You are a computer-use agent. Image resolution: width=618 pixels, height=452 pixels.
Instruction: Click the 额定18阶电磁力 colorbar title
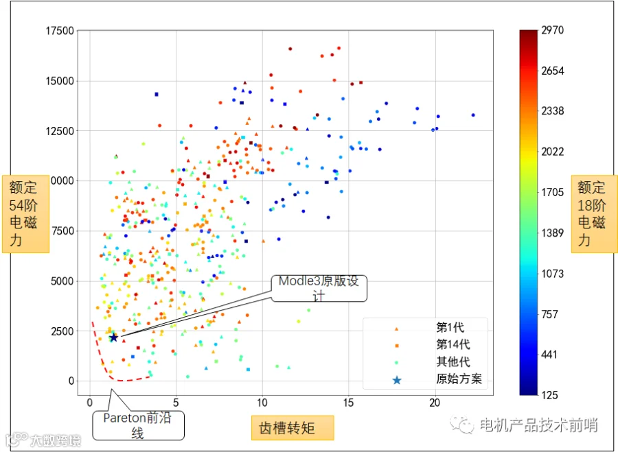point(594,214)
